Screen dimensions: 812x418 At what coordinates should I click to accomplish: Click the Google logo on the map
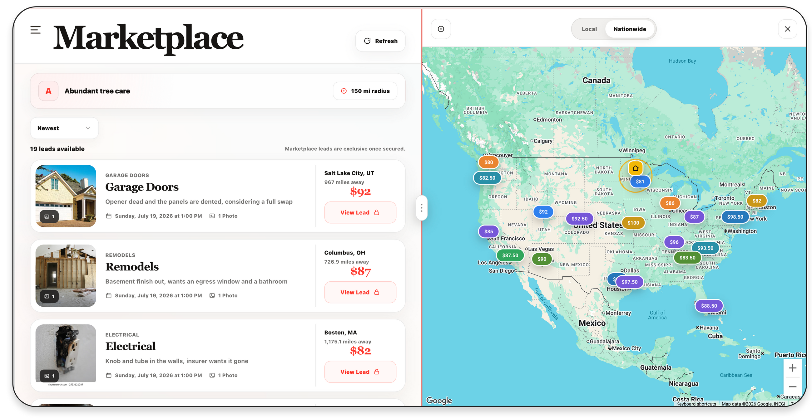pos(439,400)
